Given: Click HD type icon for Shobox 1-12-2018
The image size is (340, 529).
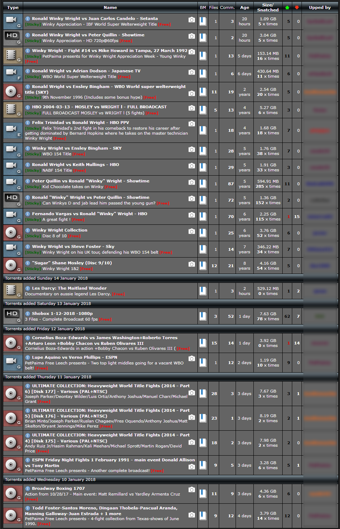Looking at the screenshot, I should pyautogui.click(x=13, y=316).
